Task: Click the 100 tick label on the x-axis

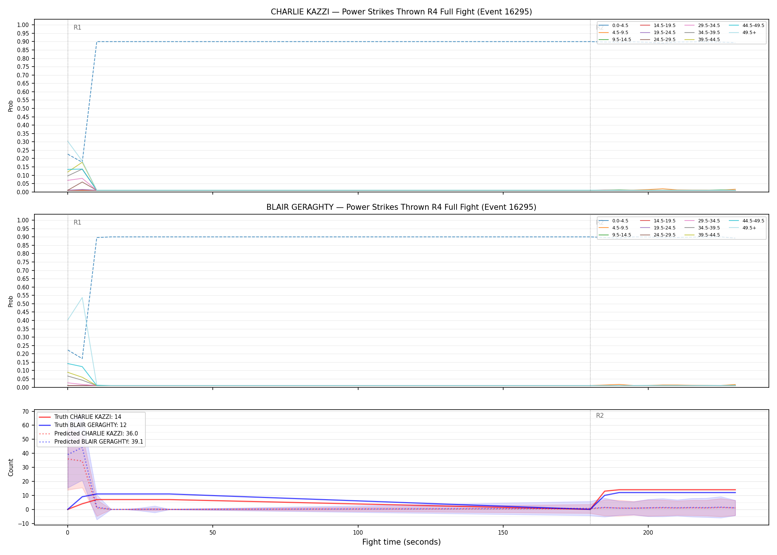Action: 358,533
